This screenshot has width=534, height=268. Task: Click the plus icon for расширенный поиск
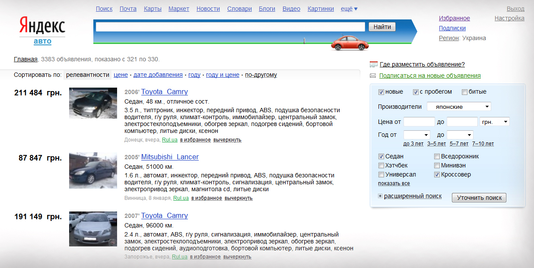coord(380,196)
